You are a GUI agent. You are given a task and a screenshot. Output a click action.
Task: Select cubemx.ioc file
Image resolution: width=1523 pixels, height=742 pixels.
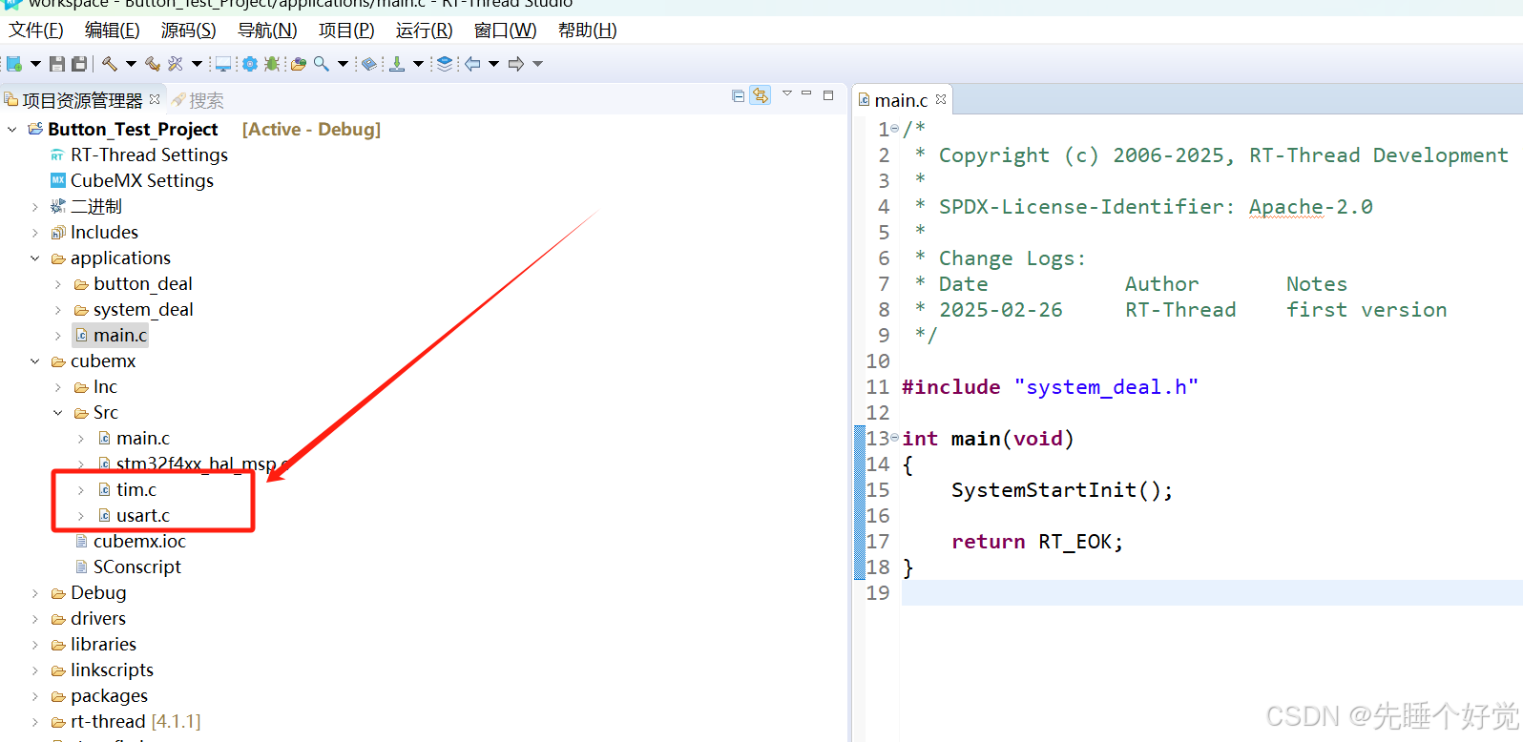pyautogui.click(x=131, y=541)
